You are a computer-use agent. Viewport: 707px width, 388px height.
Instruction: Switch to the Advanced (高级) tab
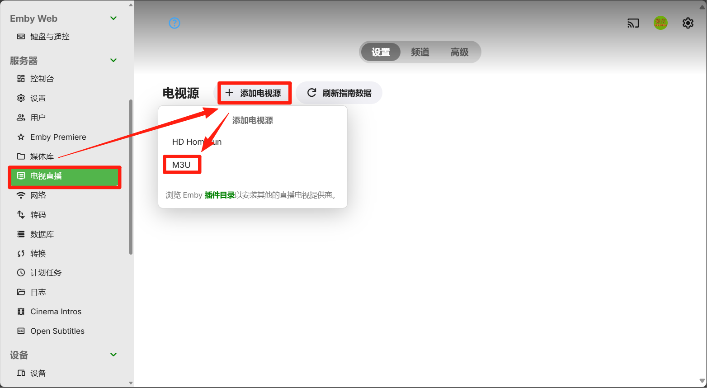coord(459,52)
